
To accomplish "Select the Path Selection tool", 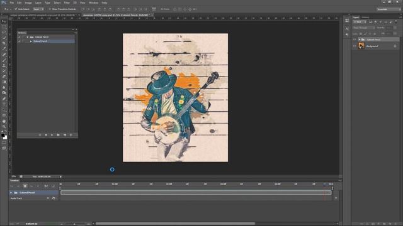I will tap(4, 110).
